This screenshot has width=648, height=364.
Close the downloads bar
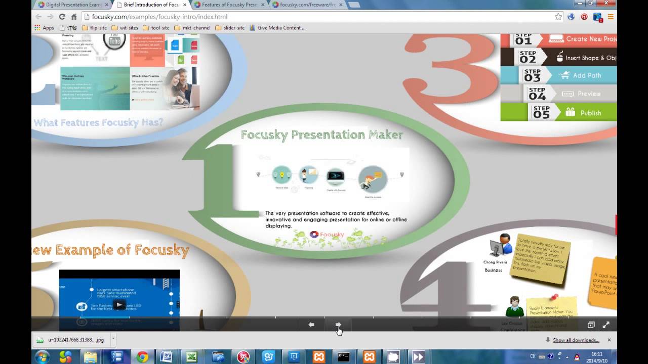tap(609, 340)
